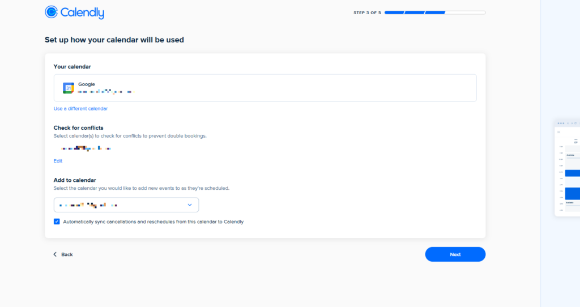This screenshot has height=307, width=580.
Task: Click the Calendly logo icon
Action: 52,12
